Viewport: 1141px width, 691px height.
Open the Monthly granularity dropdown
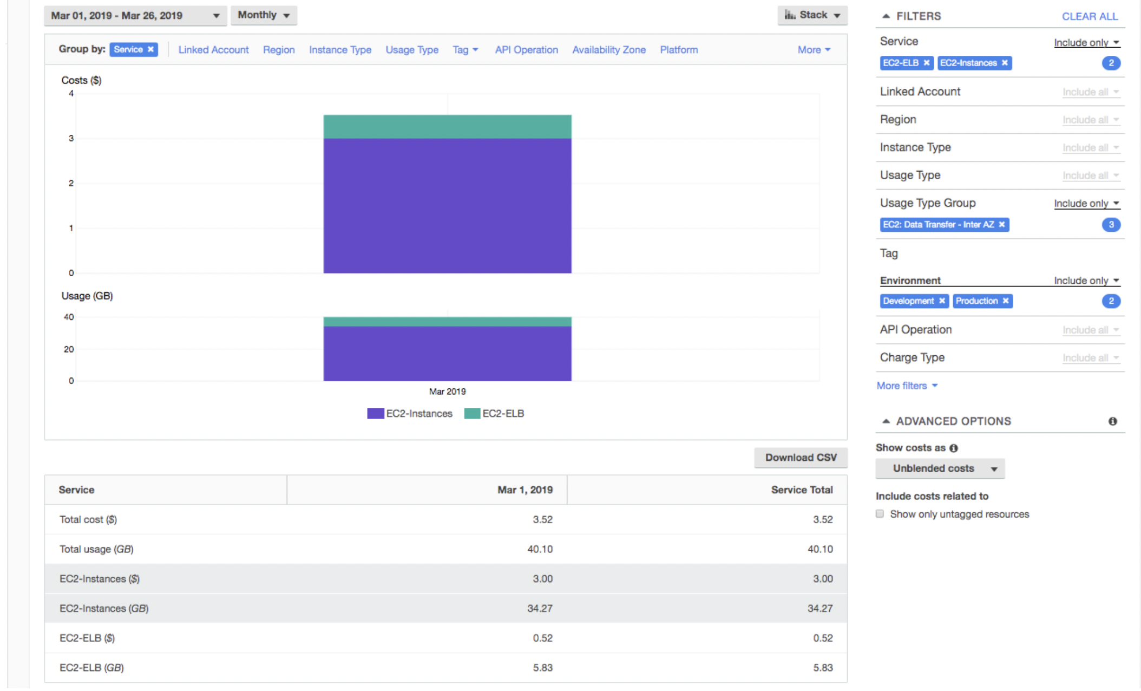264,15
